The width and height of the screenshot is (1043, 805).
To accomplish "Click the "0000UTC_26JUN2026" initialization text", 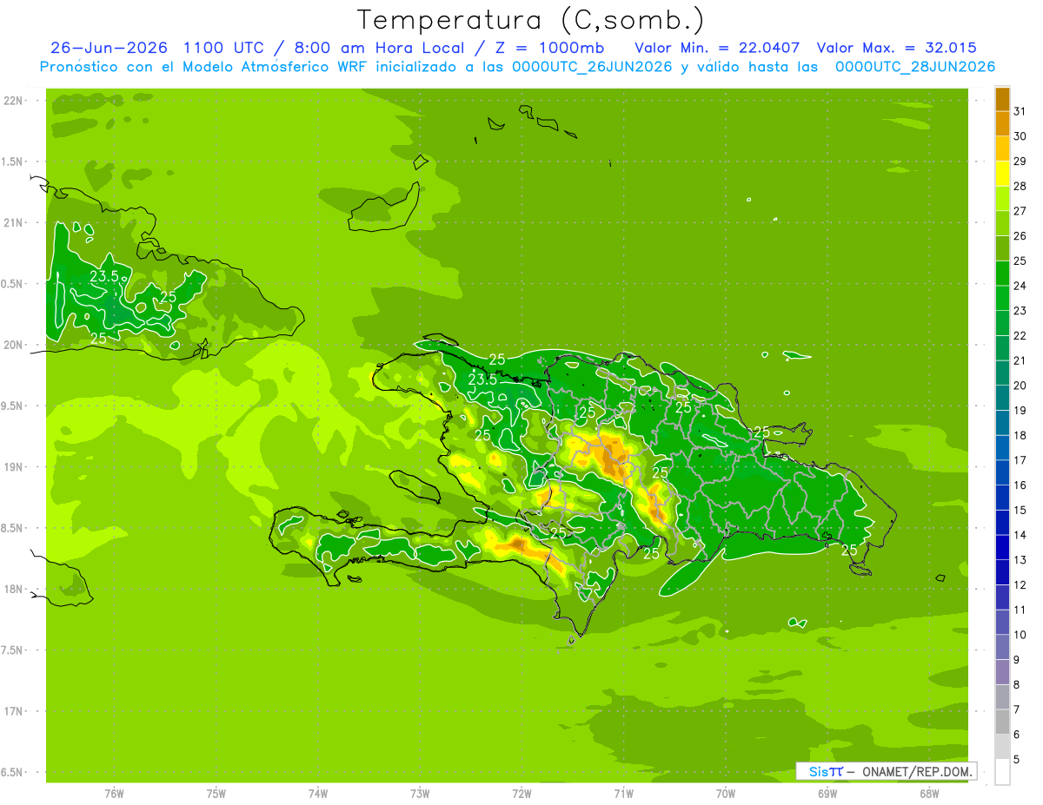I will pos(592,67).
